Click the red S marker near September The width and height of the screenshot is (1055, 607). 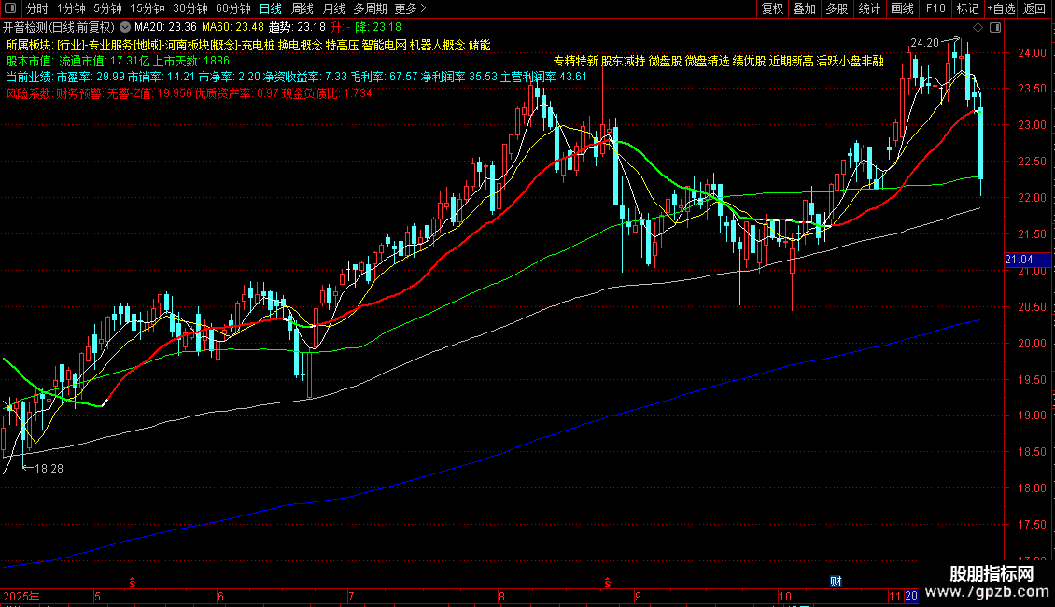click(608, 583)
